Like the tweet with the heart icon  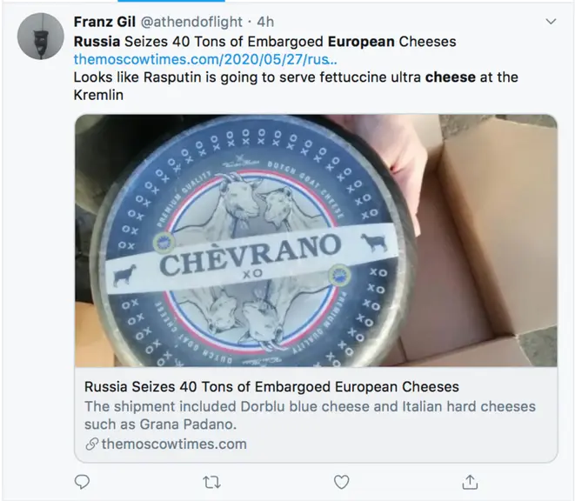point(341,482)
